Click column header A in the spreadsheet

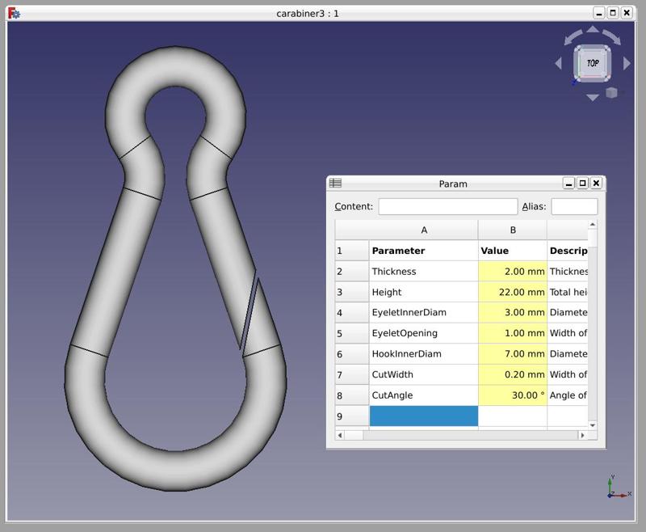pos(425,229)
